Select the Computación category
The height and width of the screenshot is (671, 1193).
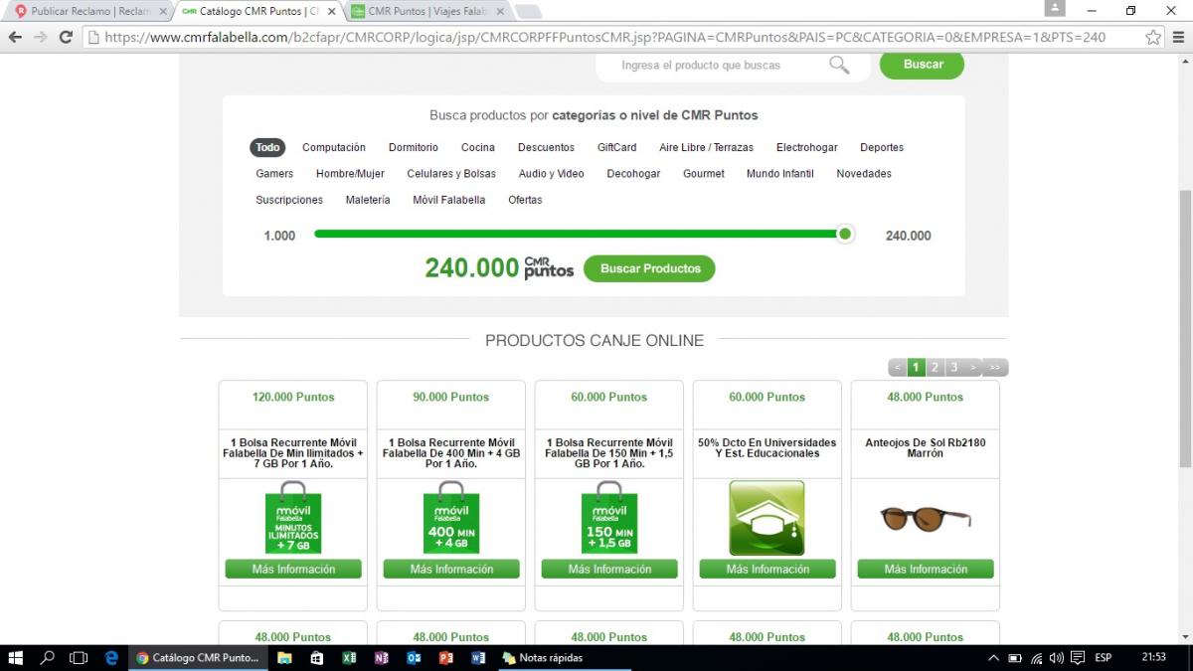tap(334, 147)
